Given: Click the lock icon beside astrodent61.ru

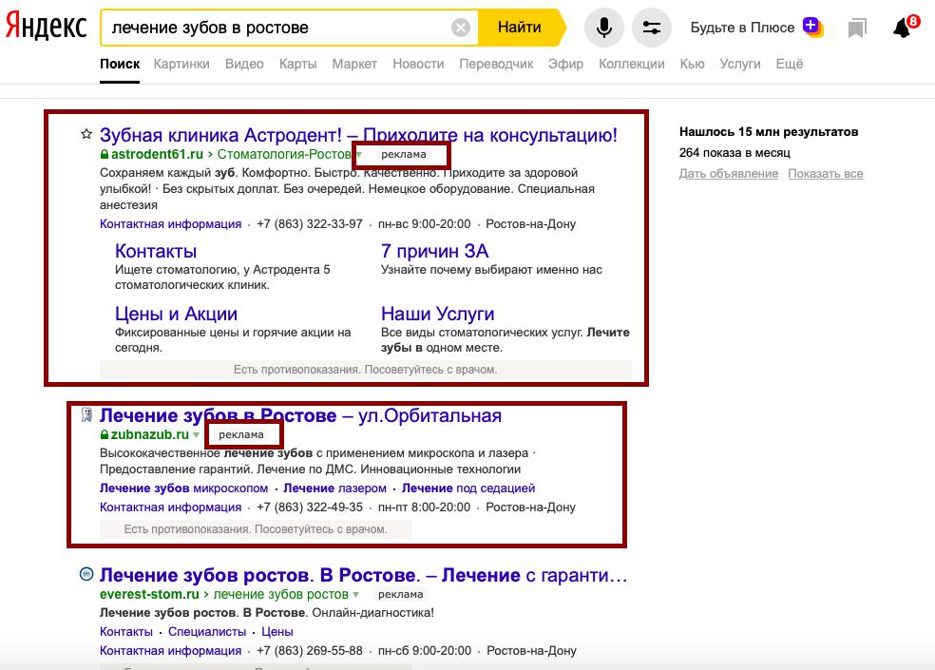Looking at the screenshot, I should pyautogui.click(x=105, y=155).
